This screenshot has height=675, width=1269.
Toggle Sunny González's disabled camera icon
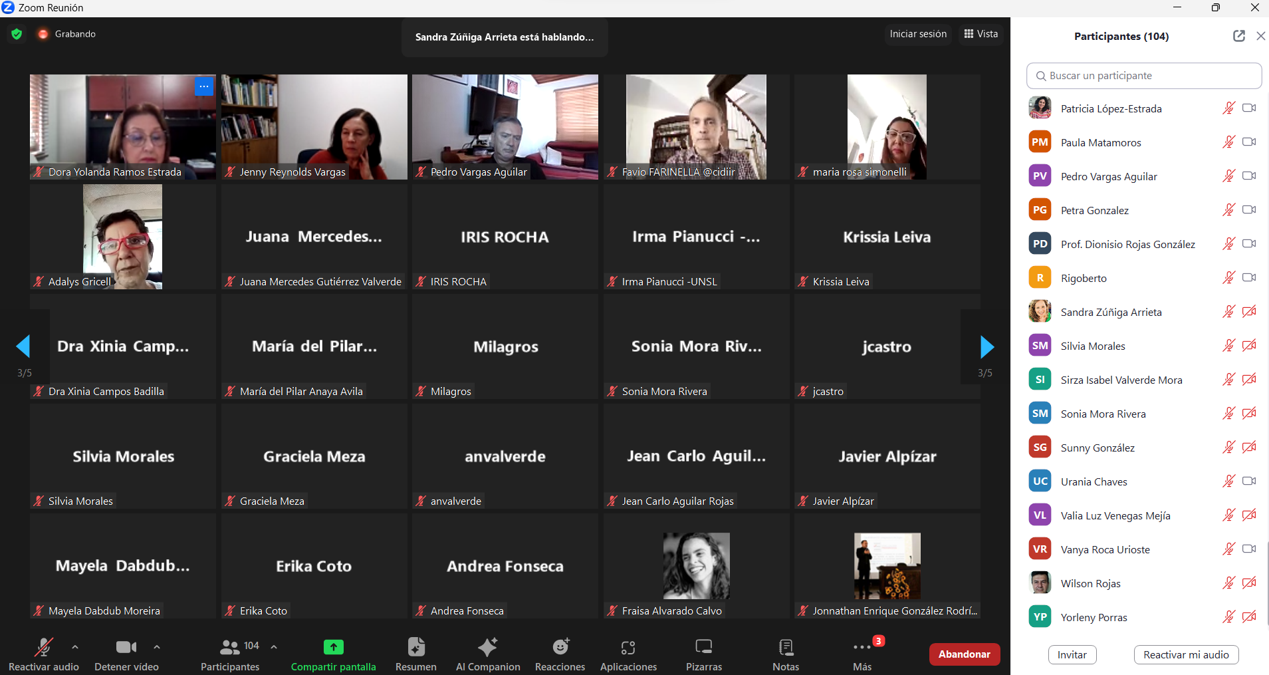[1250, 447]
